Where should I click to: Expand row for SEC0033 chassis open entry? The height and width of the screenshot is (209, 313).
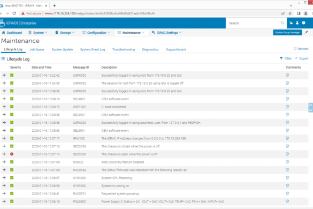point(4,154)
